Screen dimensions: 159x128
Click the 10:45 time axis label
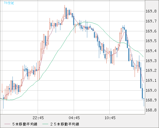[x=110, y=118]
